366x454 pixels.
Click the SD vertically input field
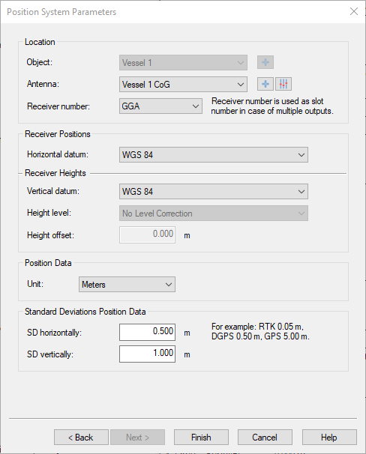click(147, 354)
